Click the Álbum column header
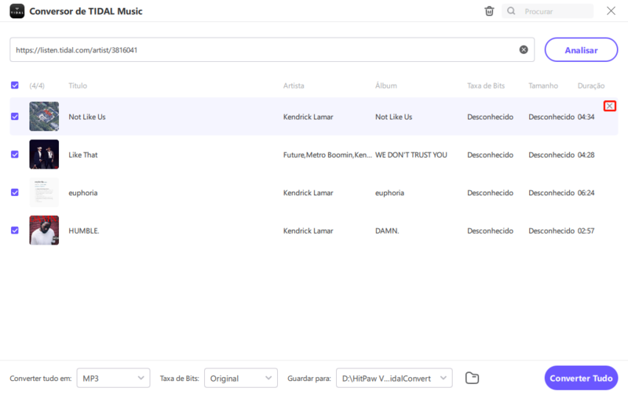This screenshot has height=395, width=628. click(386, 85)
